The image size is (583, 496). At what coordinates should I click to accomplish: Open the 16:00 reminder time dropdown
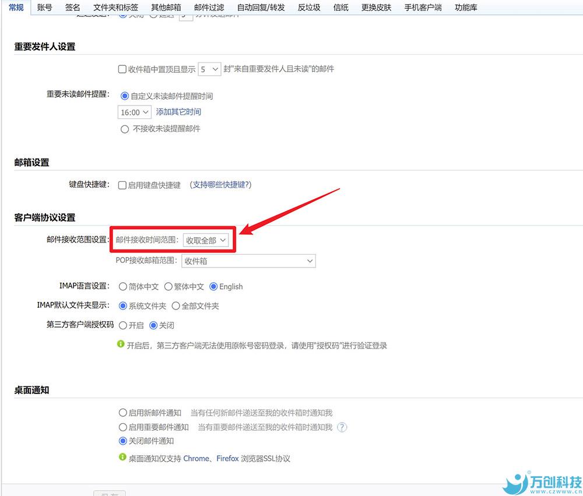[x=134, y=112]
